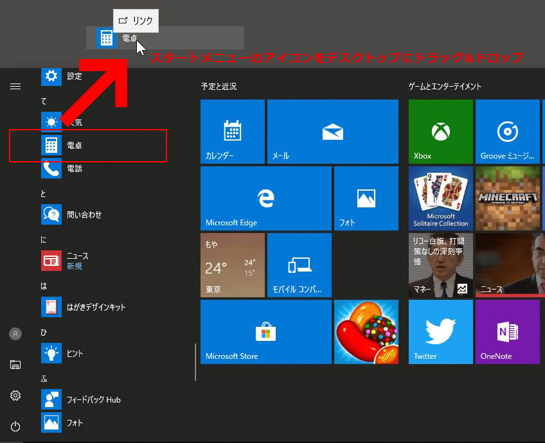Open the Twitter tile
Image resolution: width=545 pixels, height=443 pixels.
pos(440,332)
